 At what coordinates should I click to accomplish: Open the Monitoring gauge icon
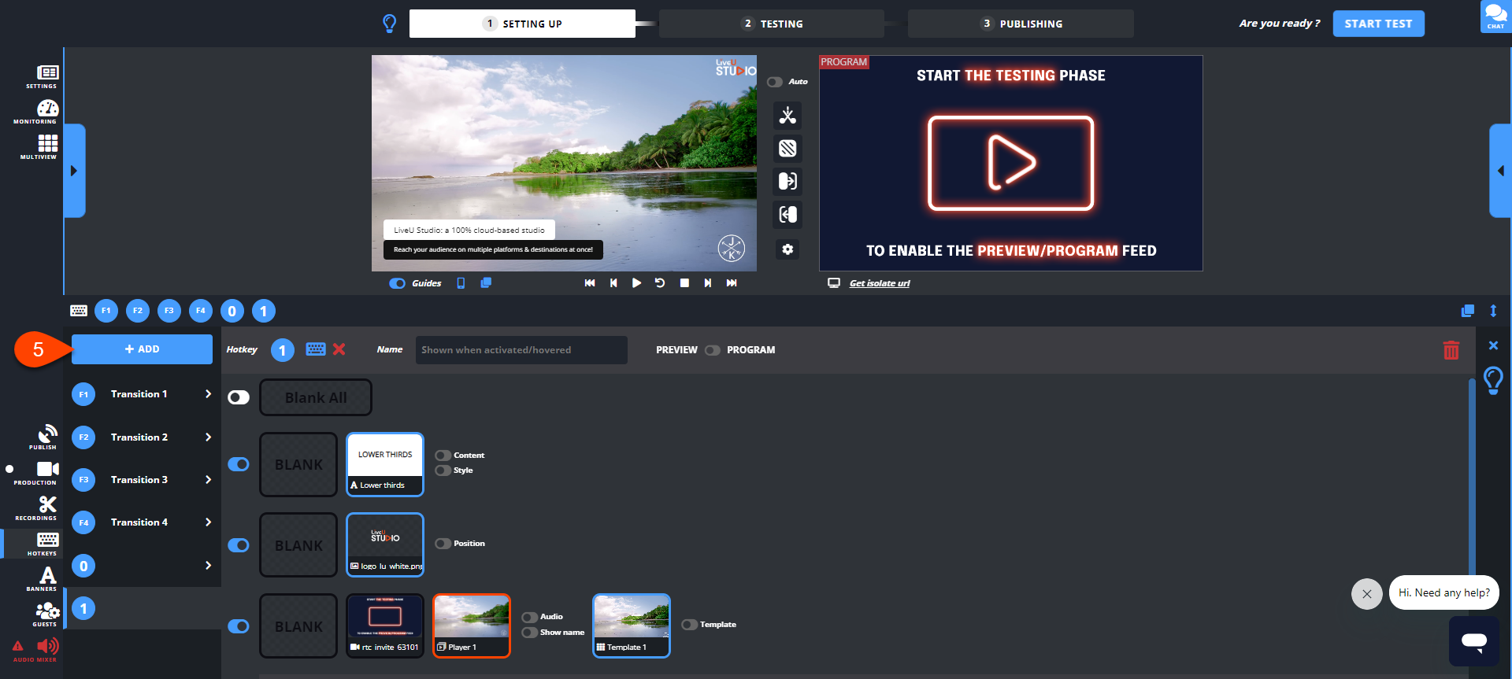point(46,111)
